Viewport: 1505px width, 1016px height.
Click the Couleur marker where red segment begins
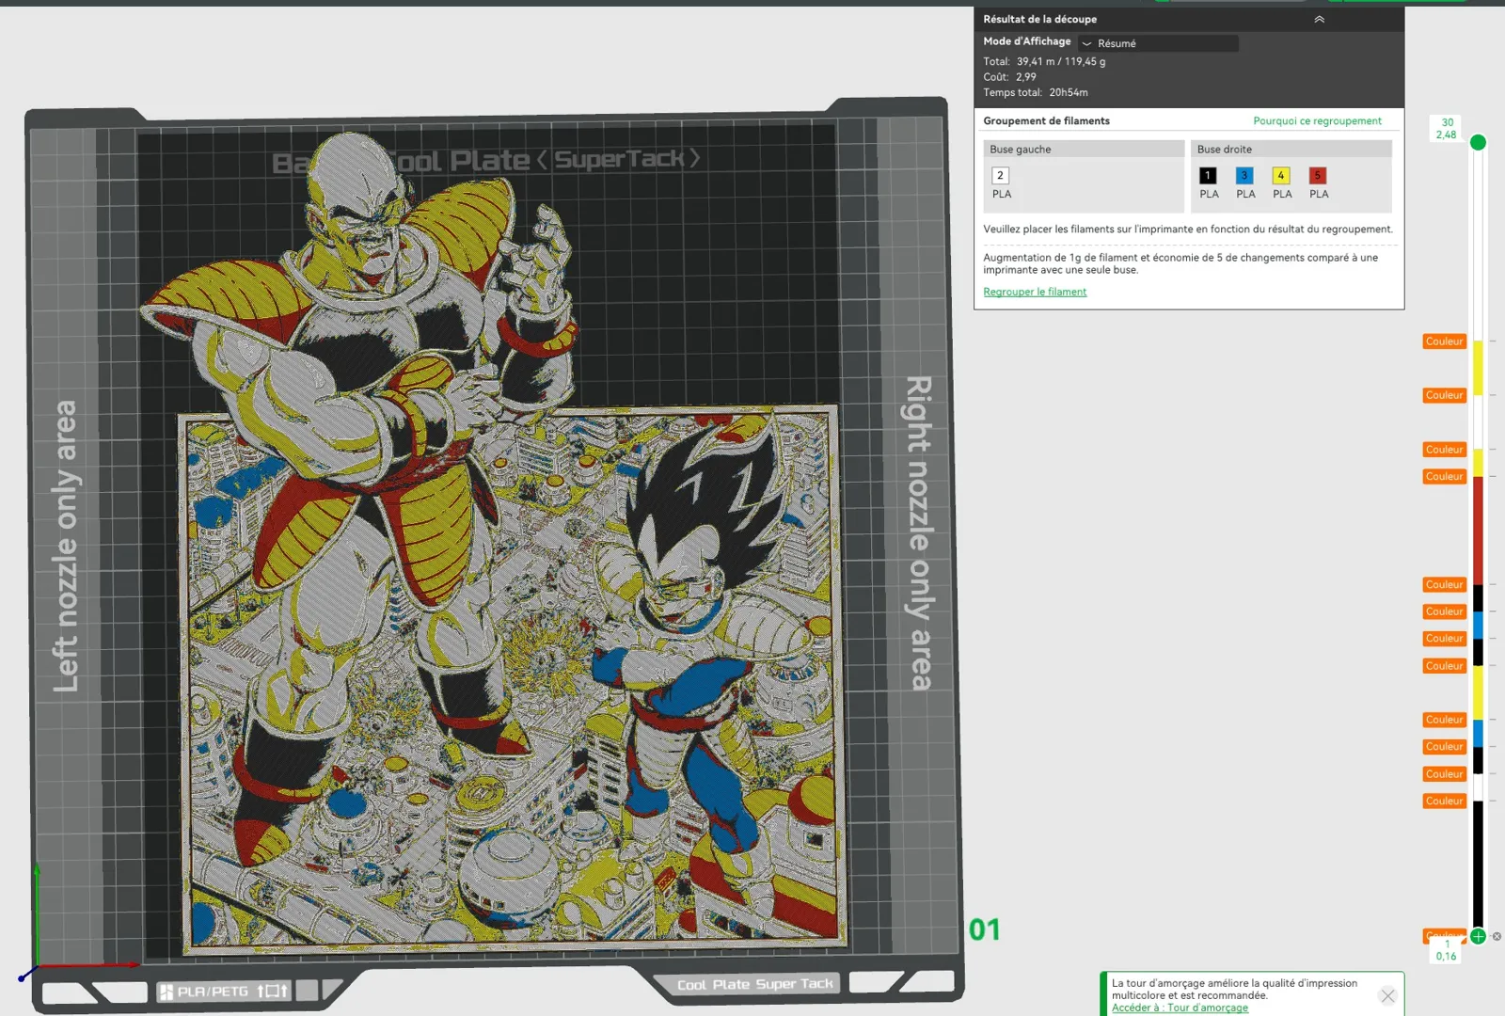point(1444,584)
